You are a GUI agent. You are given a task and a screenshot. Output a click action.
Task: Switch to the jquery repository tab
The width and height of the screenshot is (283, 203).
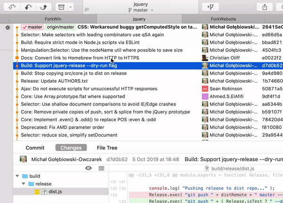139,19
